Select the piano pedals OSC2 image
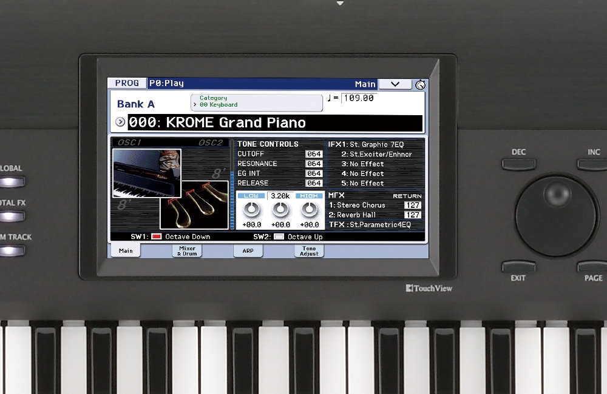 (194, 205)
